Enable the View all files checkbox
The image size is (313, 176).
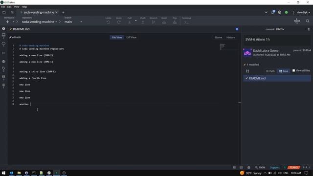(293, 70)
